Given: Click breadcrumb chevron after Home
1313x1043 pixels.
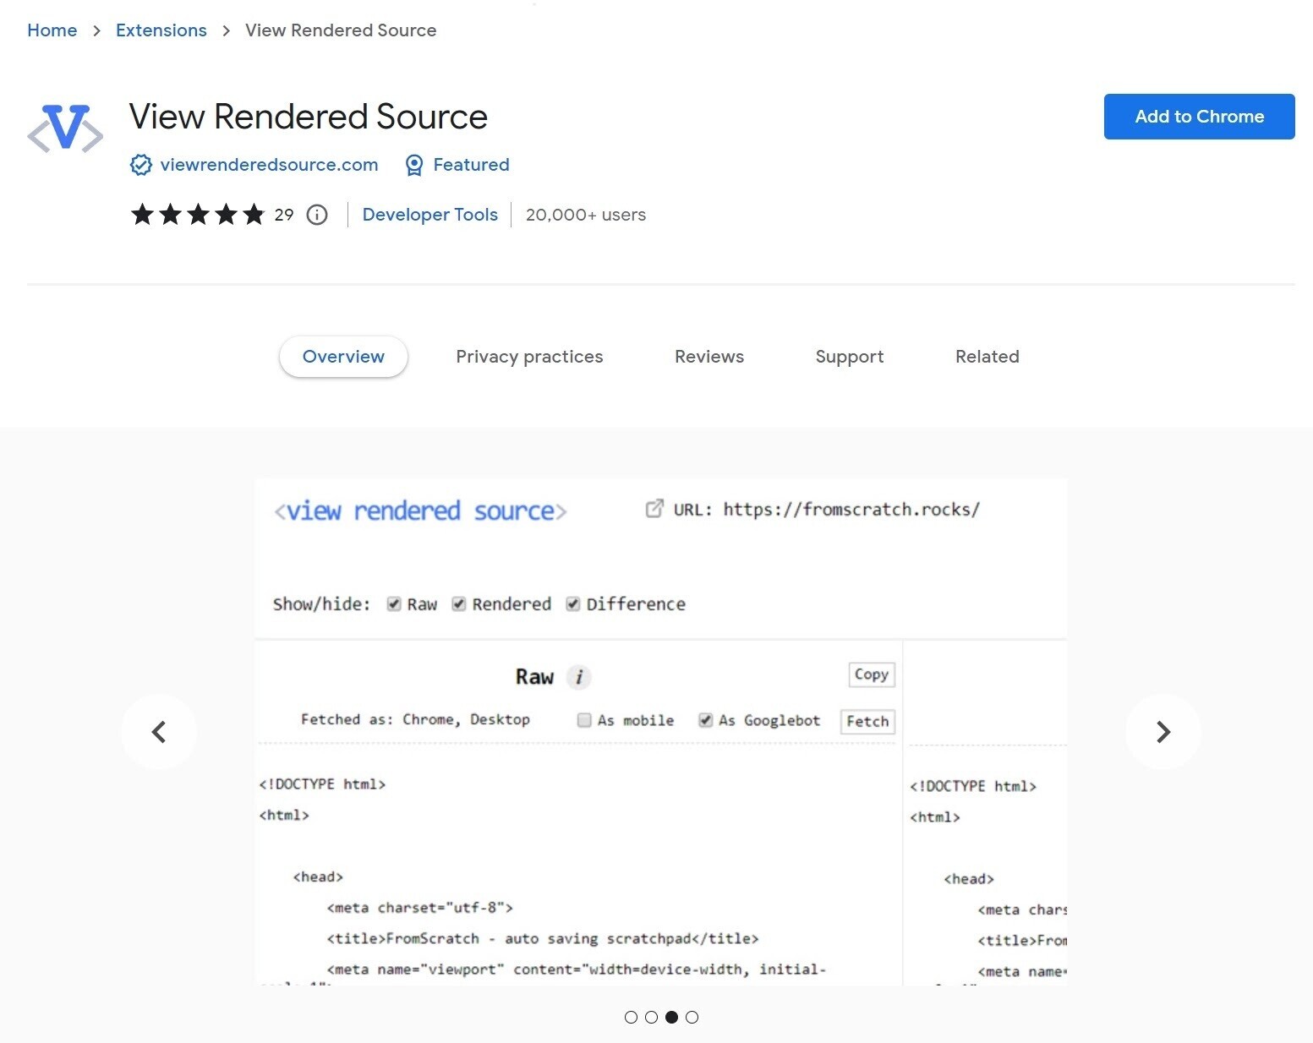Looking at the screenshot, I should click(x=96, y=30).
